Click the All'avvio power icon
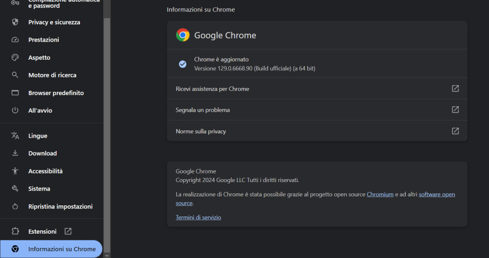The width and height of the screenshot is (489, 258). [x=15, y=110]
